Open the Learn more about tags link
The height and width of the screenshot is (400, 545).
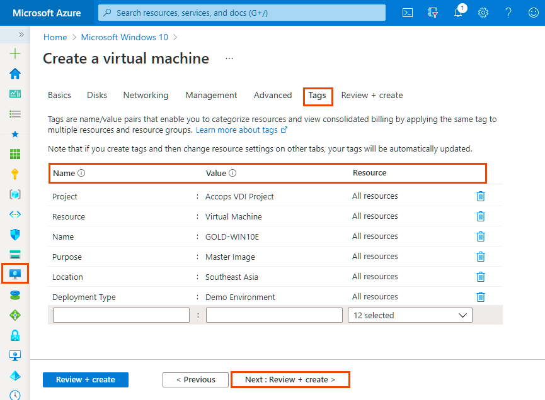point(241,130)
